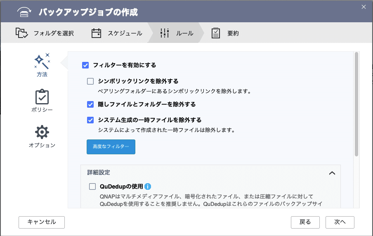This screenshot has width=373, height=236.
Task: Click バックアップジョブの作成 title text
Action: click(88, 12)
